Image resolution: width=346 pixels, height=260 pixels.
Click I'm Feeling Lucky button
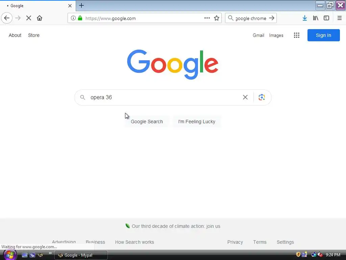(197, 122)
